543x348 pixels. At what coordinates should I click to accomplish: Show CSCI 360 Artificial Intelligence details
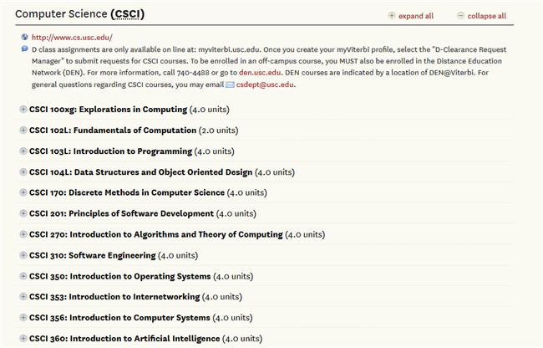coord(124,339)
